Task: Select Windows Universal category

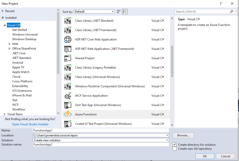Action: click(25, 35)
